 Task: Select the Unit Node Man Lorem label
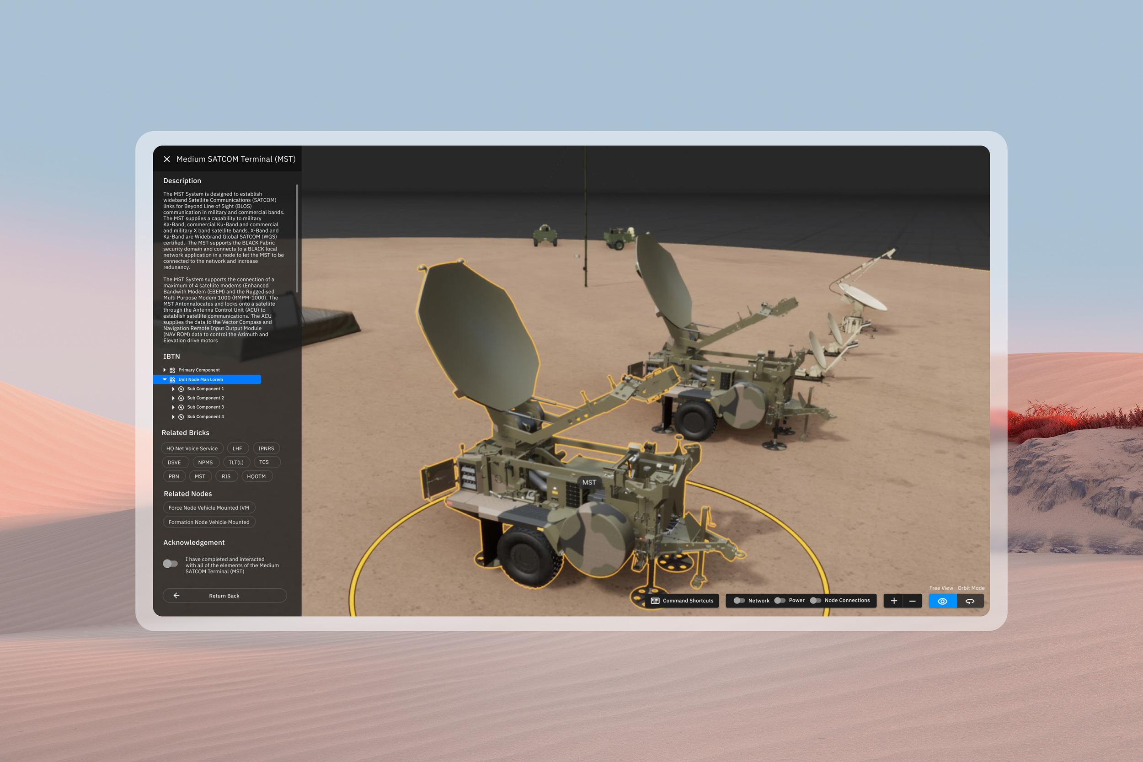[201, 379]
